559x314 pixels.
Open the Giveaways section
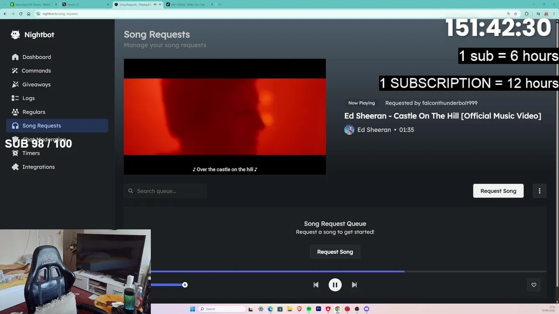[36, 85]
